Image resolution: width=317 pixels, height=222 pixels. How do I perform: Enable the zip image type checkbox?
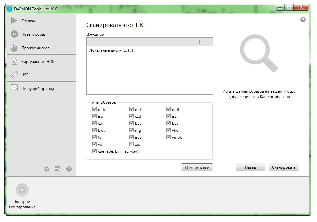(132, 144)
